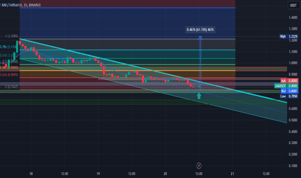Image resolution: width=301 pixels, height=178 pixels.
Task: Click 0.9000 on the price axis
Action: tap(293, 74)
